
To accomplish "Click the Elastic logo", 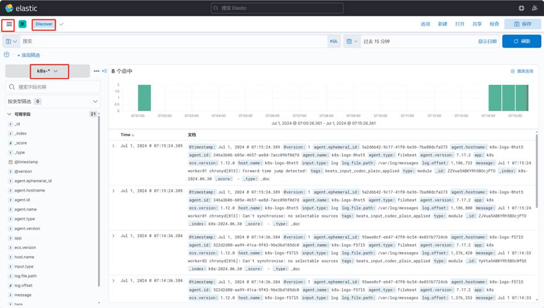I will point(21,8).
